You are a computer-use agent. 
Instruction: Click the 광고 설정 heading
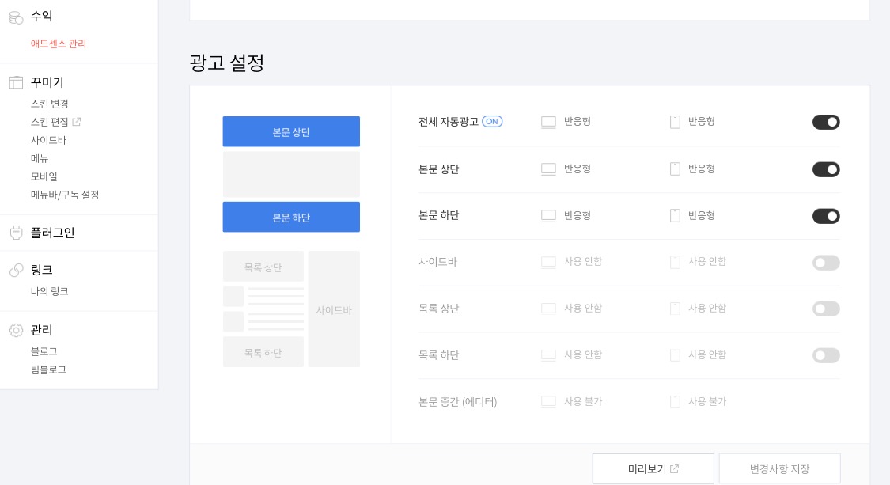tap(227, 63)
